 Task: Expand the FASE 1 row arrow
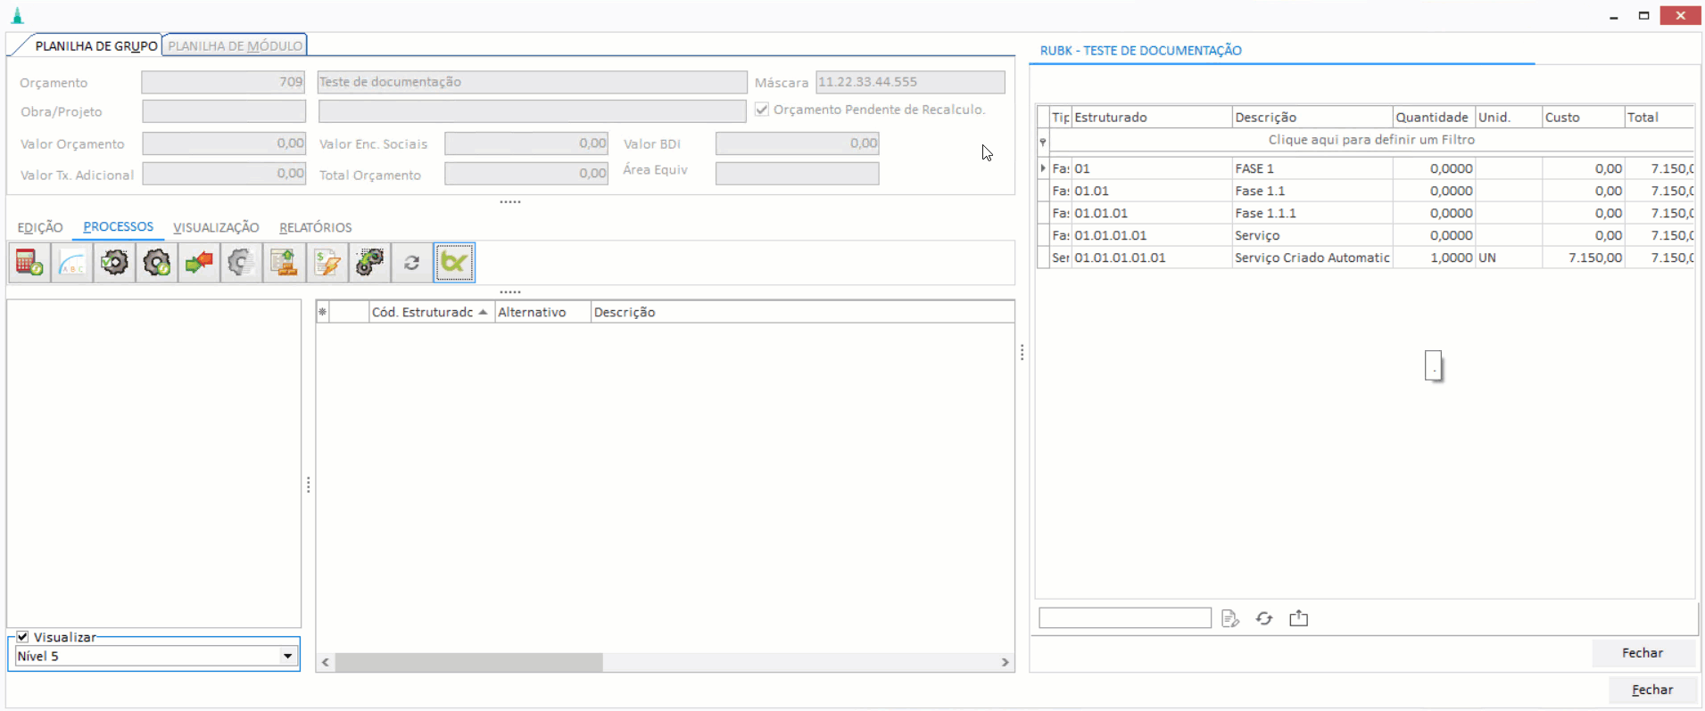(1043, 168)
